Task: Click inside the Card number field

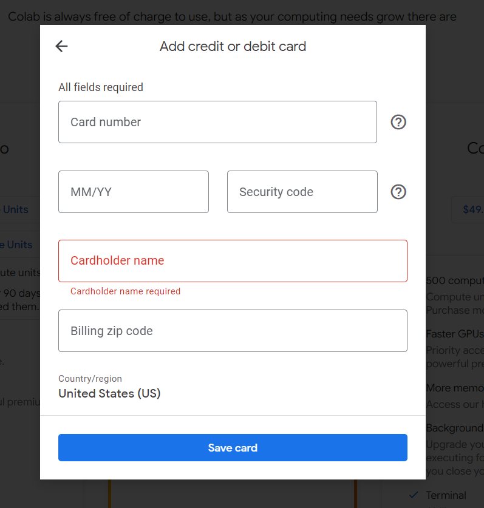Action: point(217,122)
